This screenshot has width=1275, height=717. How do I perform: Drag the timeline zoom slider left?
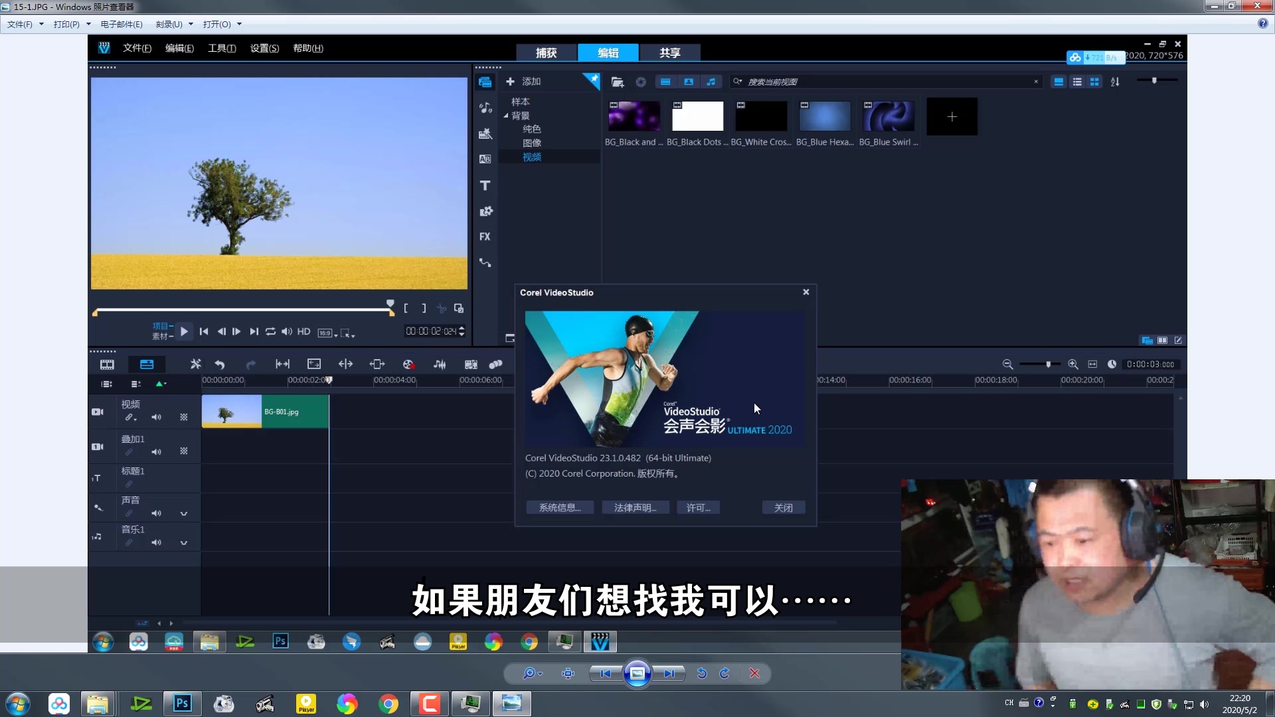(x=1048, y=364)
